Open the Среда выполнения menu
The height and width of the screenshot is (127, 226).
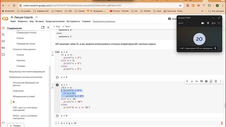tap(55, 21)
